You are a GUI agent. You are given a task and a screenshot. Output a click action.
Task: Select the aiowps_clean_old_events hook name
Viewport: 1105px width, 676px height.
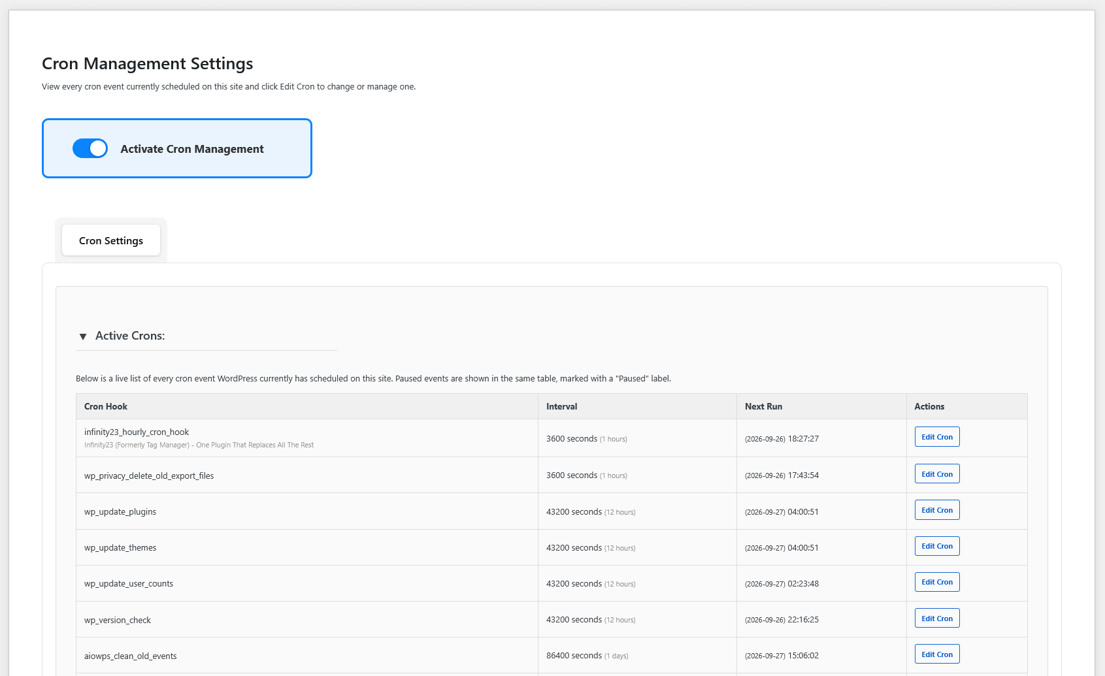pyautogui.click(x=131, y=656)
